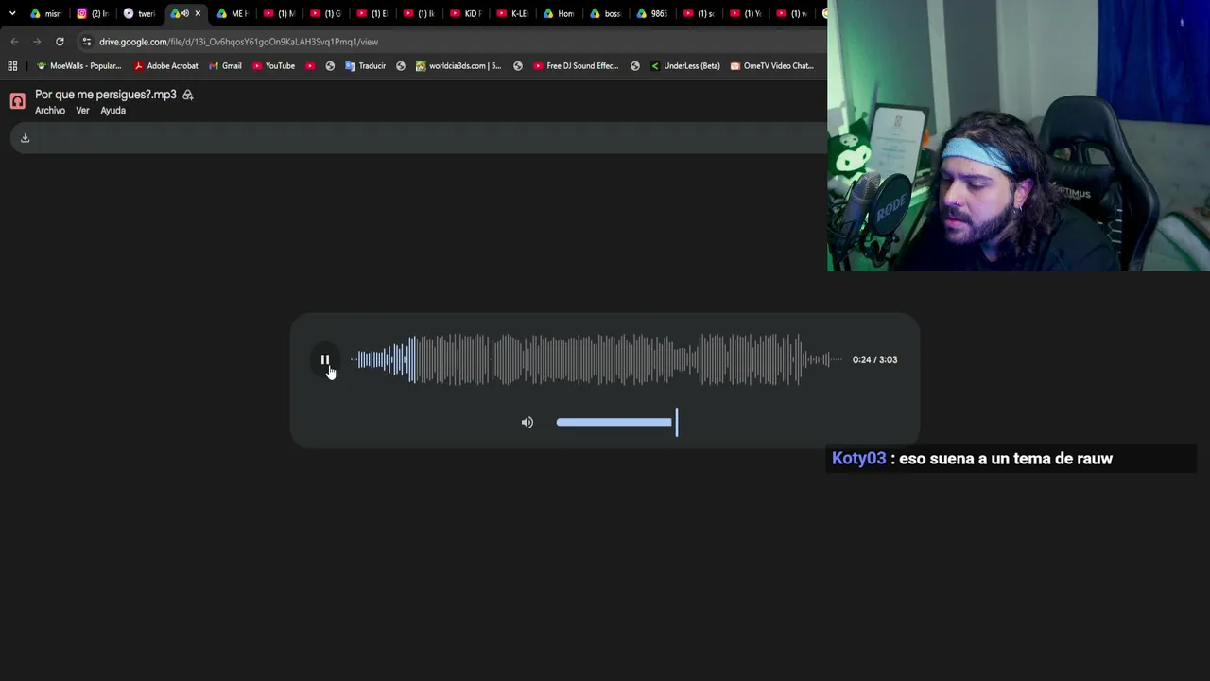Open the MoeWalls bookmark
This screenshot has width=1210, height=681.
[78, 66]
